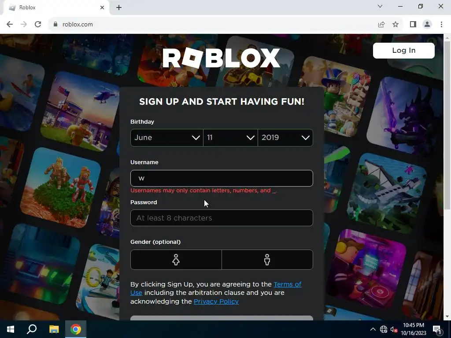
Task: Open the Chrome side panel
Action: [x=413, y=25]
